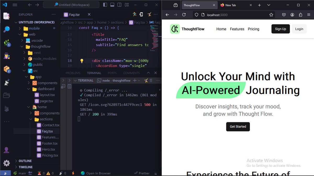
Task: Collapse the TERMINAL group header chevron
Action: click(75, 81)
